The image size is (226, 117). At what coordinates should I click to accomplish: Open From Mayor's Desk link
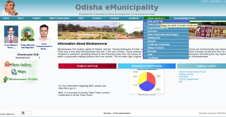[11, 46]
